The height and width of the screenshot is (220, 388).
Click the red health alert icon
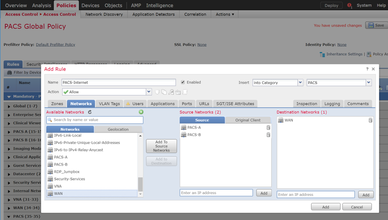tap(350, 6)
